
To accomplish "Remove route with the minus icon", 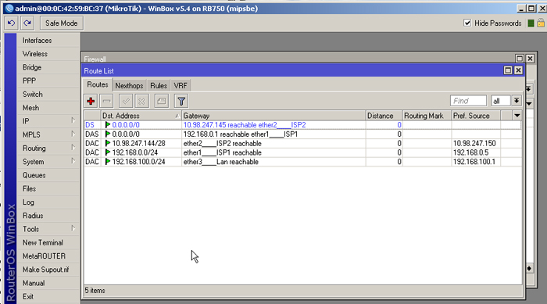I will [107, 102].
